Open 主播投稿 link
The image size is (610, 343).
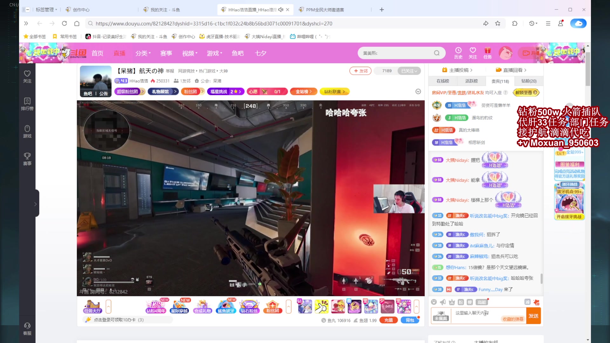click(x=457, y=70)
